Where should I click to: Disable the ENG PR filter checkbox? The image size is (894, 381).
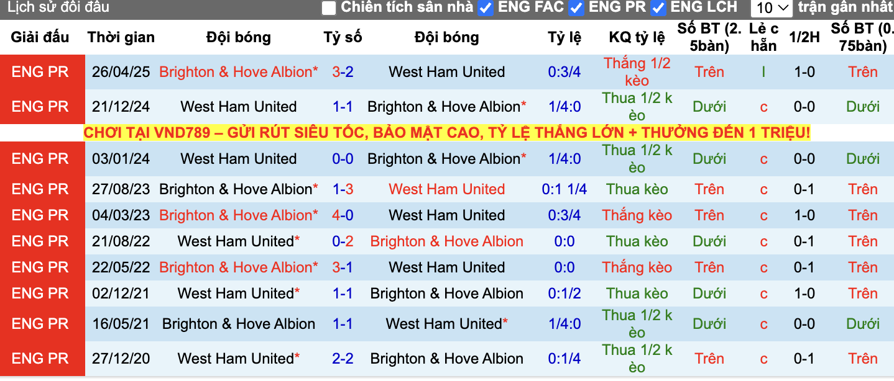[x=575, y=8]
